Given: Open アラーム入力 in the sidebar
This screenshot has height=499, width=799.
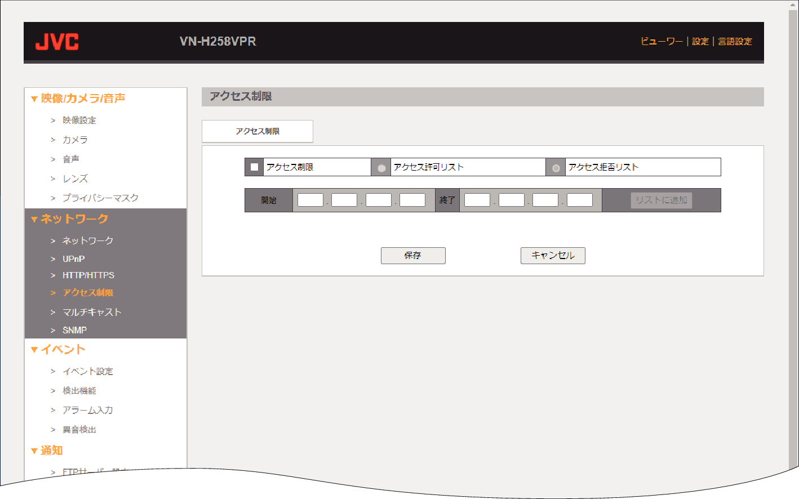Looking at the screenshot, I should click(87, 410).
